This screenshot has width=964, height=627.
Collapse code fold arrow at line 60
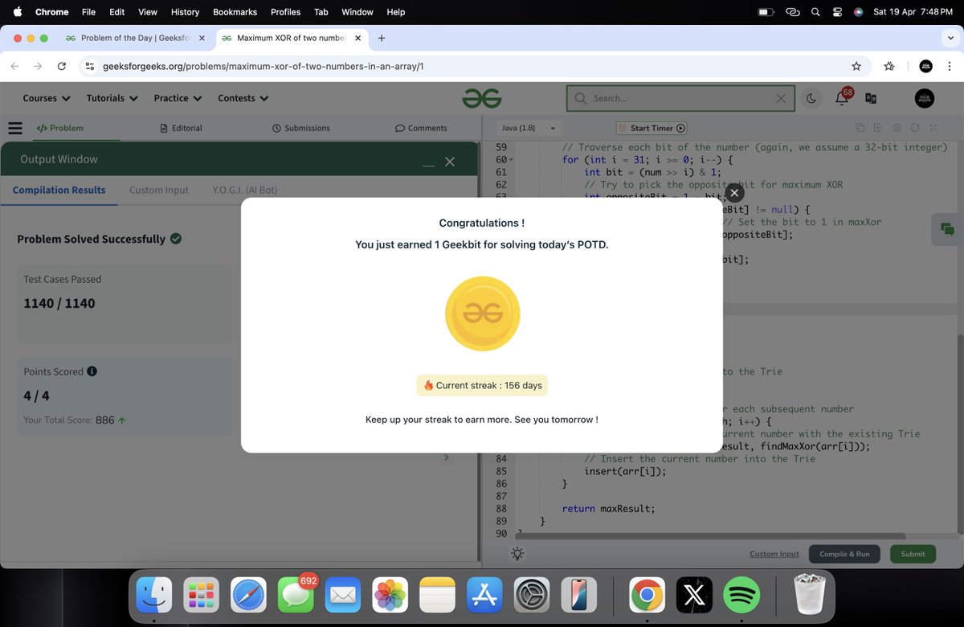(511, 160)
